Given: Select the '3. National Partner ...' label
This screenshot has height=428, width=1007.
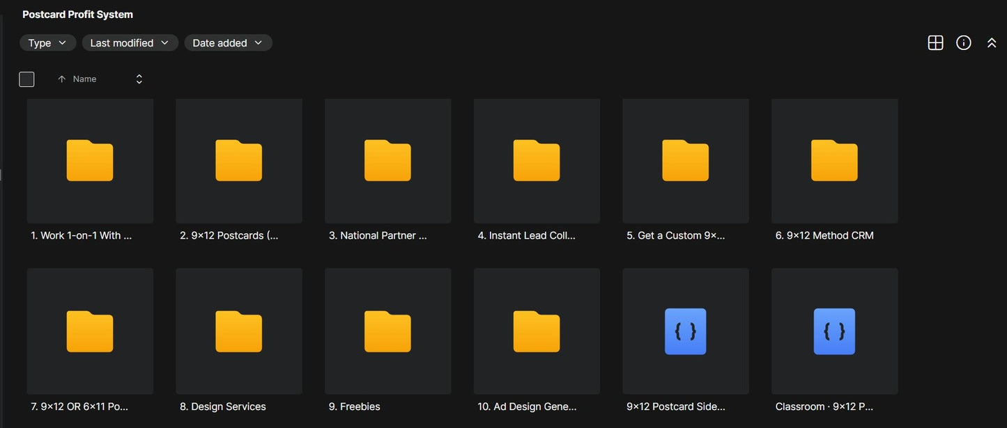Looking at the screenshot, I should [x=378, y=236].
